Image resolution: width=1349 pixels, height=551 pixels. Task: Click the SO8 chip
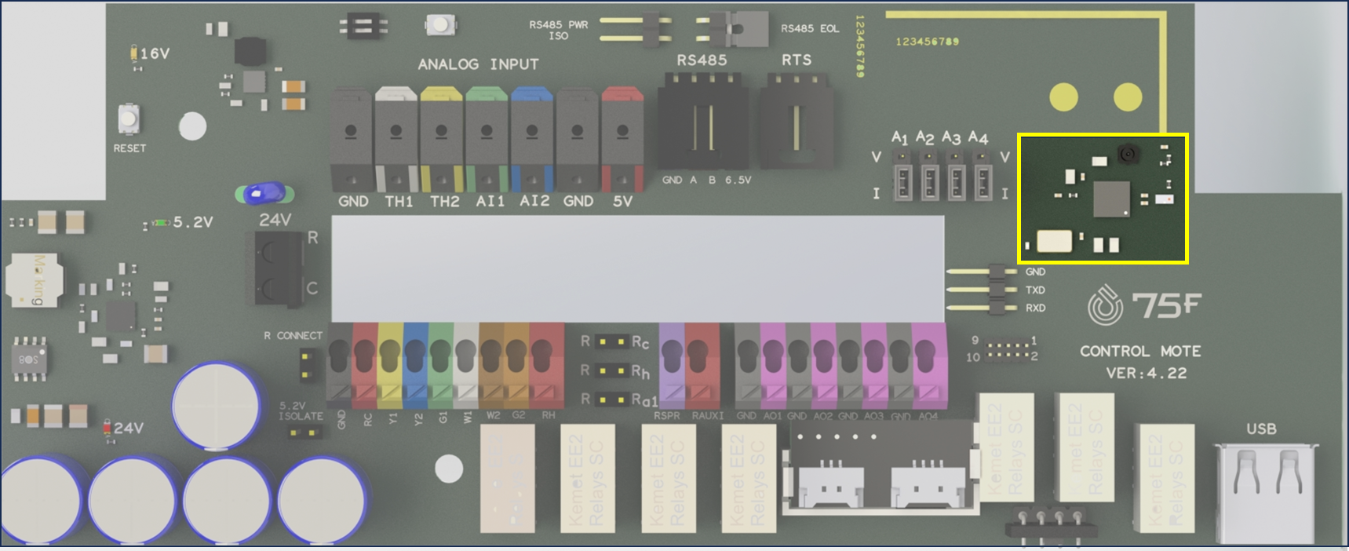coord(29,360)
